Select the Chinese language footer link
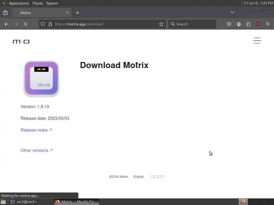Viewport: 274px width, 205px height. click(158, 177)
